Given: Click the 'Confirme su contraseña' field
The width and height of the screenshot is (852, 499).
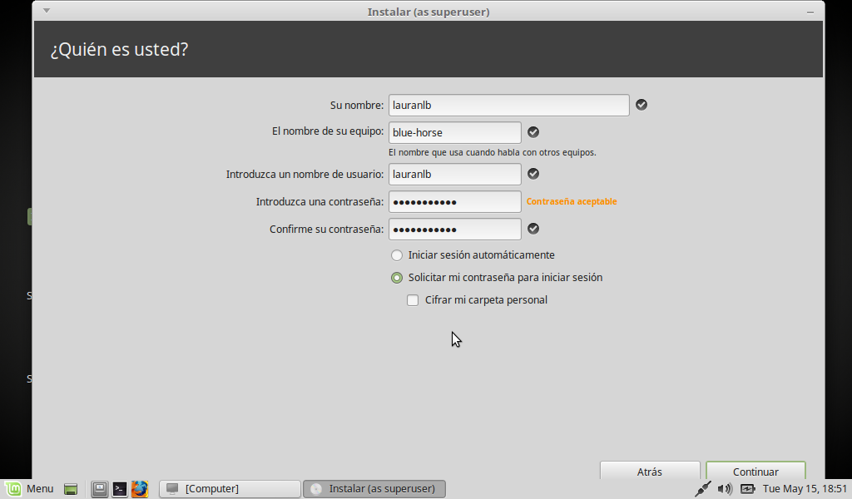Looking at the screenshot, I should [454, 230].
